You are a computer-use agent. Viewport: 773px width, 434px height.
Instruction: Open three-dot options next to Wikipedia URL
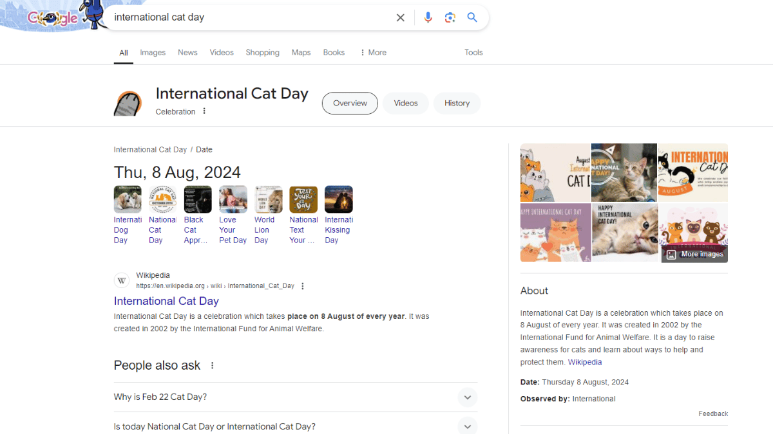click(303, 286)
